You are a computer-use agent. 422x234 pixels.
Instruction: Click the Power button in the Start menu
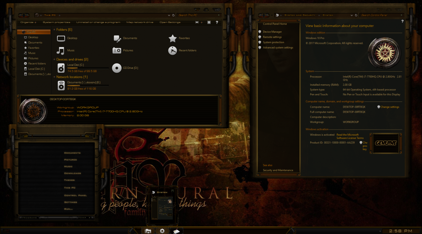point(84,217)
